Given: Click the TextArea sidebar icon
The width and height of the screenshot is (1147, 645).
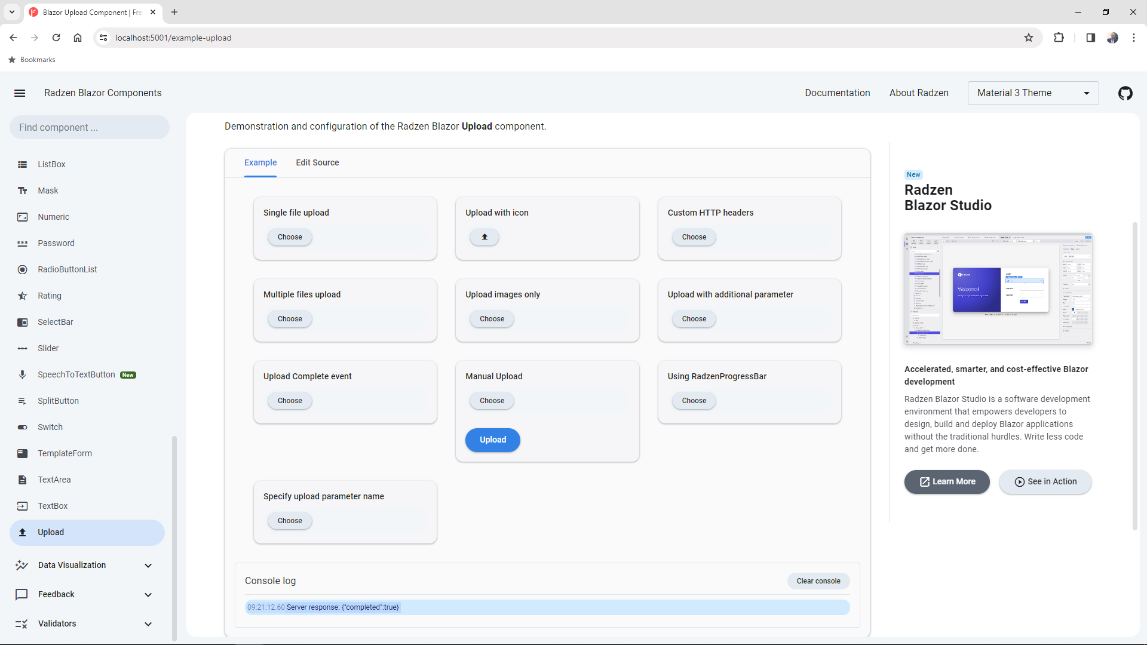Looking at the screenshot, I should [x=22, y=480].
